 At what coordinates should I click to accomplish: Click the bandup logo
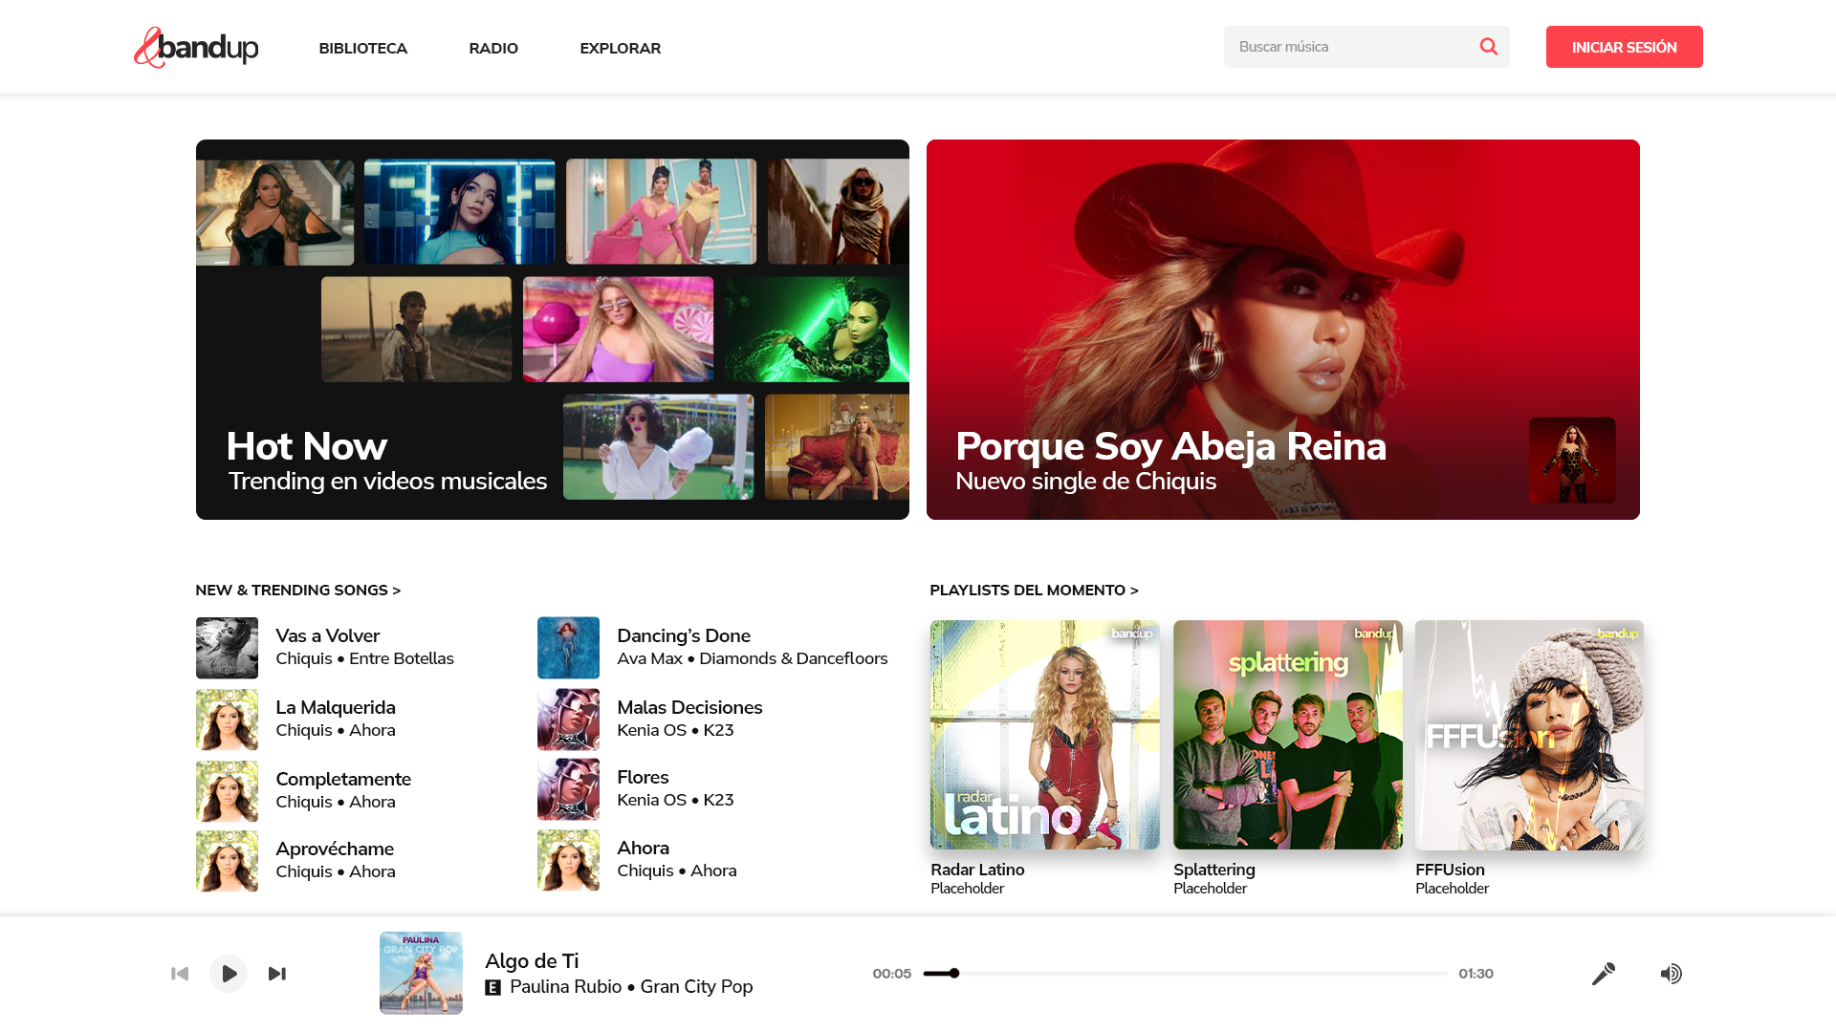pos(196,47)
